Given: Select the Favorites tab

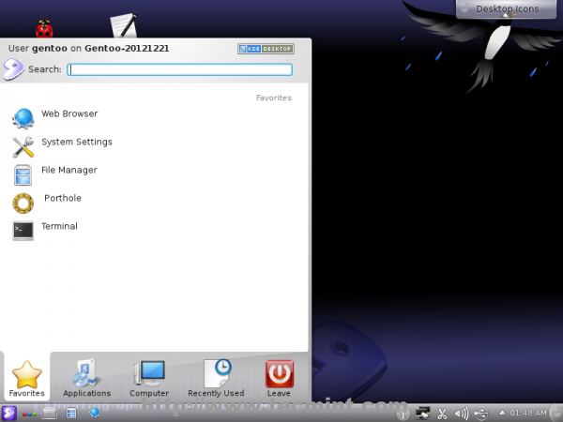Looking at the screenshot, I should [x=27, y=378].
